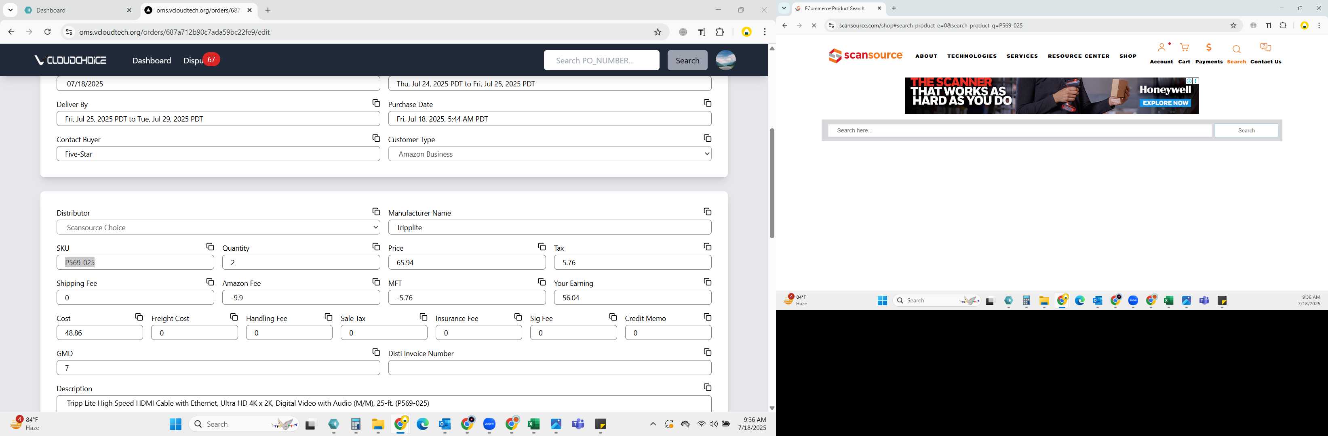This screenshot has height=436, width=1328.
Task: Click the Manufacturer Name field
Action: (550, 227)
